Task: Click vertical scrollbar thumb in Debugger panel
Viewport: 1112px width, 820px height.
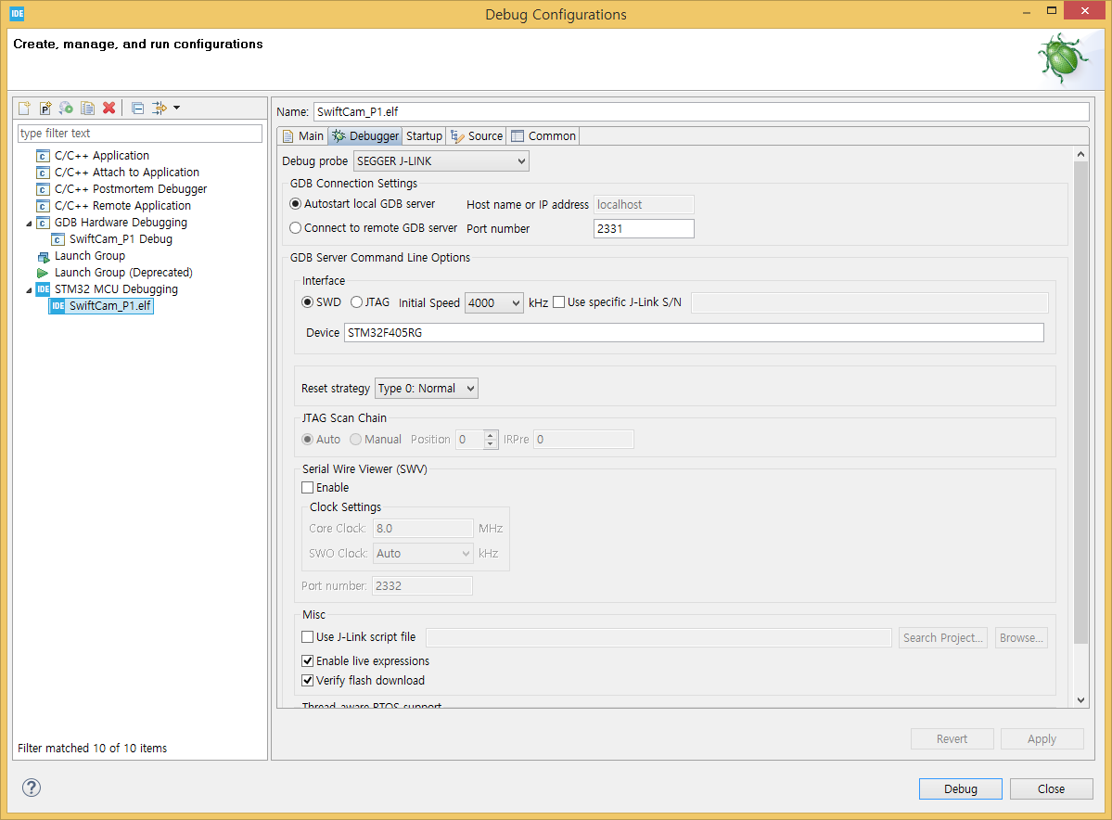Action: [1080, 403]
